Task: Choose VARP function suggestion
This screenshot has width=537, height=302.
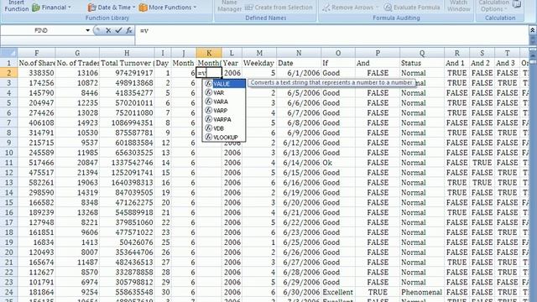Action: click(x=224, y=111)
